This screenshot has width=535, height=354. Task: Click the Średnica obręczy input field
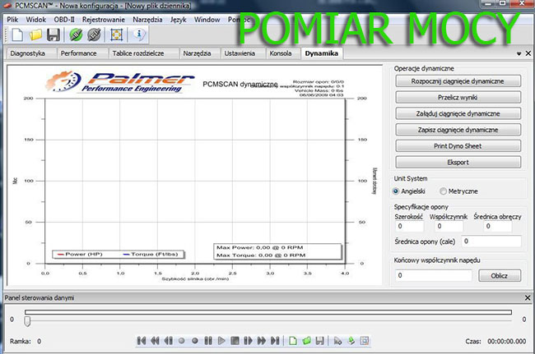click(x=498, y=227)
